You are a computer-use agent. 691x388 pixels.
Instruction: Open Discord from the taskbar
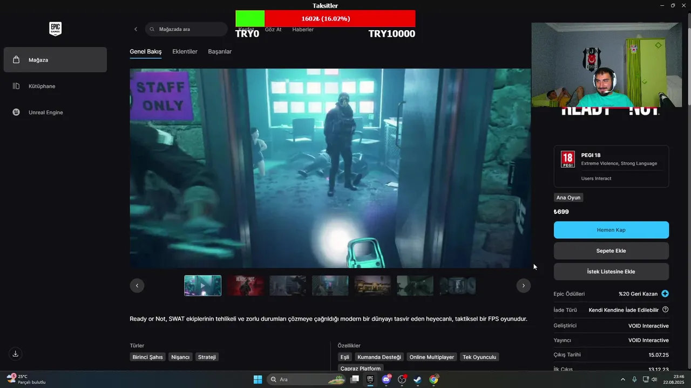386,379
